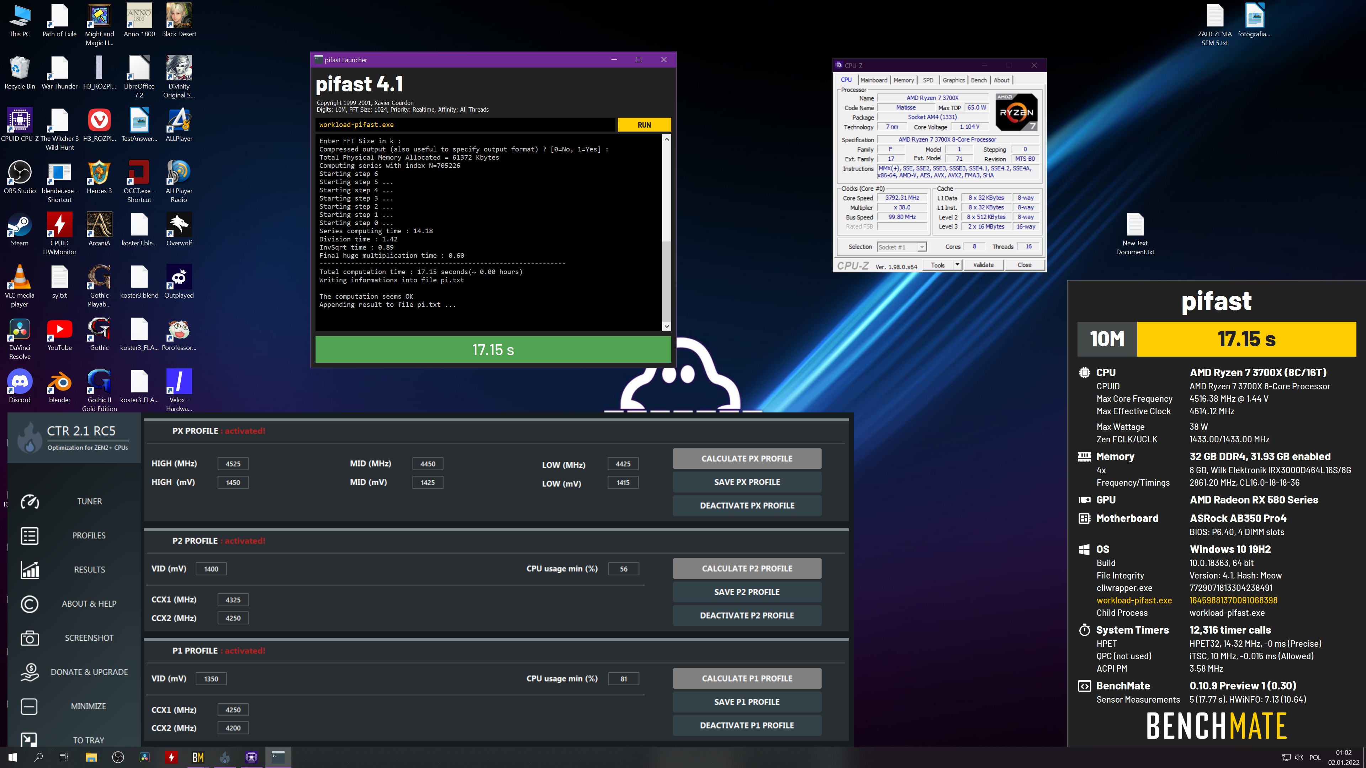Click the PX LOW (MHz) field 4425
Viewport: 1366px width, 768px height.
point(623,464)
